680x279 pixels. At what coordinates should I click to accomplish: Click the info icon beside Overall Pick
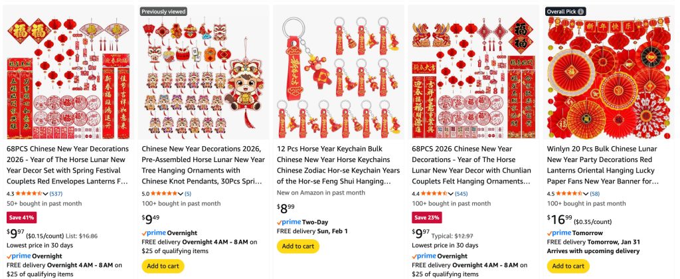pos(580,12)
